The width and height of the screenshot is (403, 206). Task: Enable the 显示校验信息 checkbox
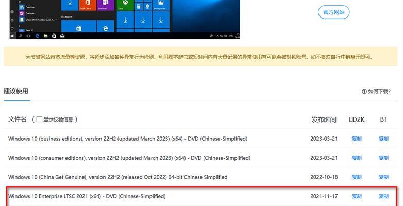click(x=39, y=119)
